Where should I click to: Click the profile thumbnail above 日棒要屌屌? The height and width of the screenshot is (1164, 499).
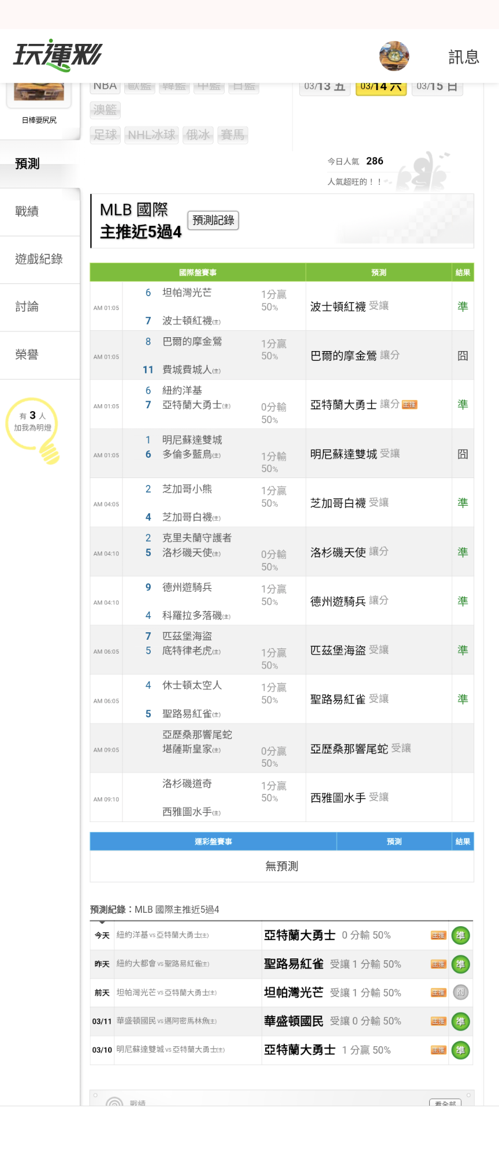pyautogui.click(x=39, y=94)
